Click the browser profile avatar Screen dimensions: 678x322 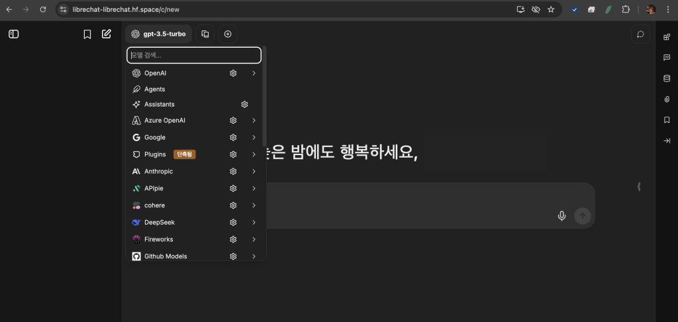[x=650, y=9]
